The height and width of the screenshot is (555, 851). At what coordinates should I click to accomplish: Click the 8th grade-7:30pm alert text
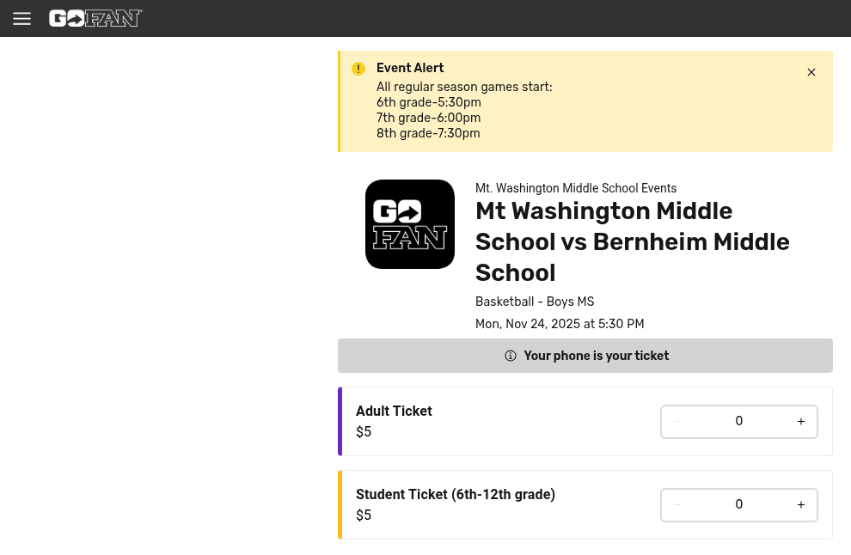428,133
